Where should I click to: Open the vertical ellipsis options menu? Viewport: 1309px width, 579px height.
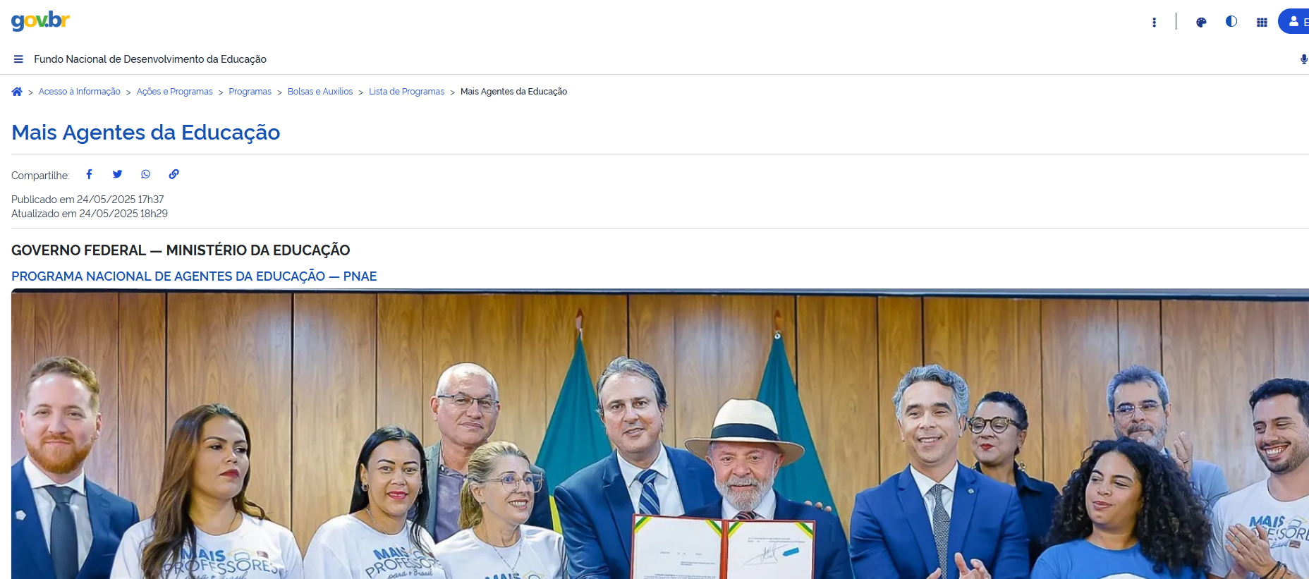click(1154, 22)
